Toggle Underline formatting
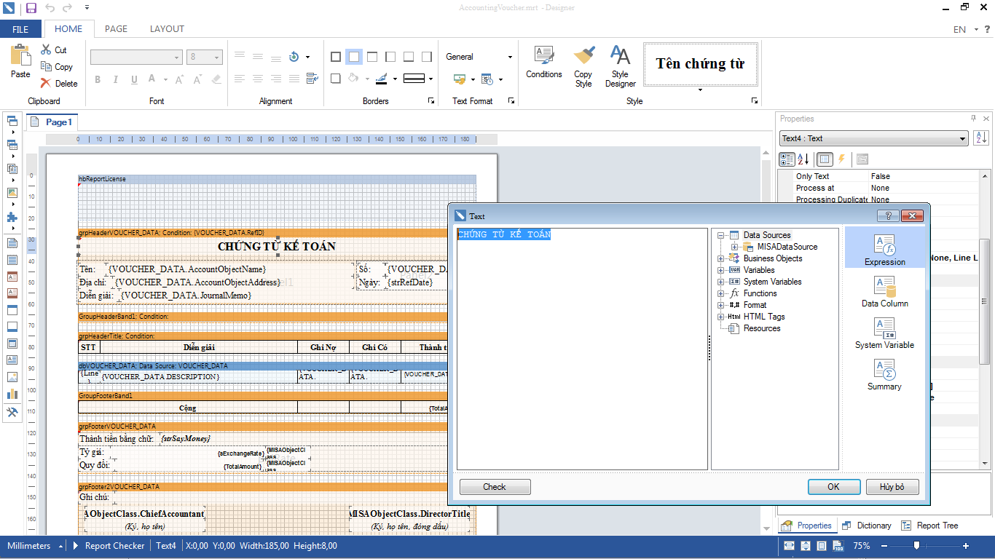The width and height of the screenshot is (995, 559). tap(133, 79)
